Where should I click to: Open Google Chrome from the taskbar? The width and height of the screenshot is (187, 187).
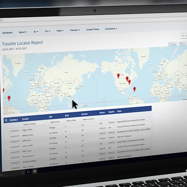(x=35, y=171)
